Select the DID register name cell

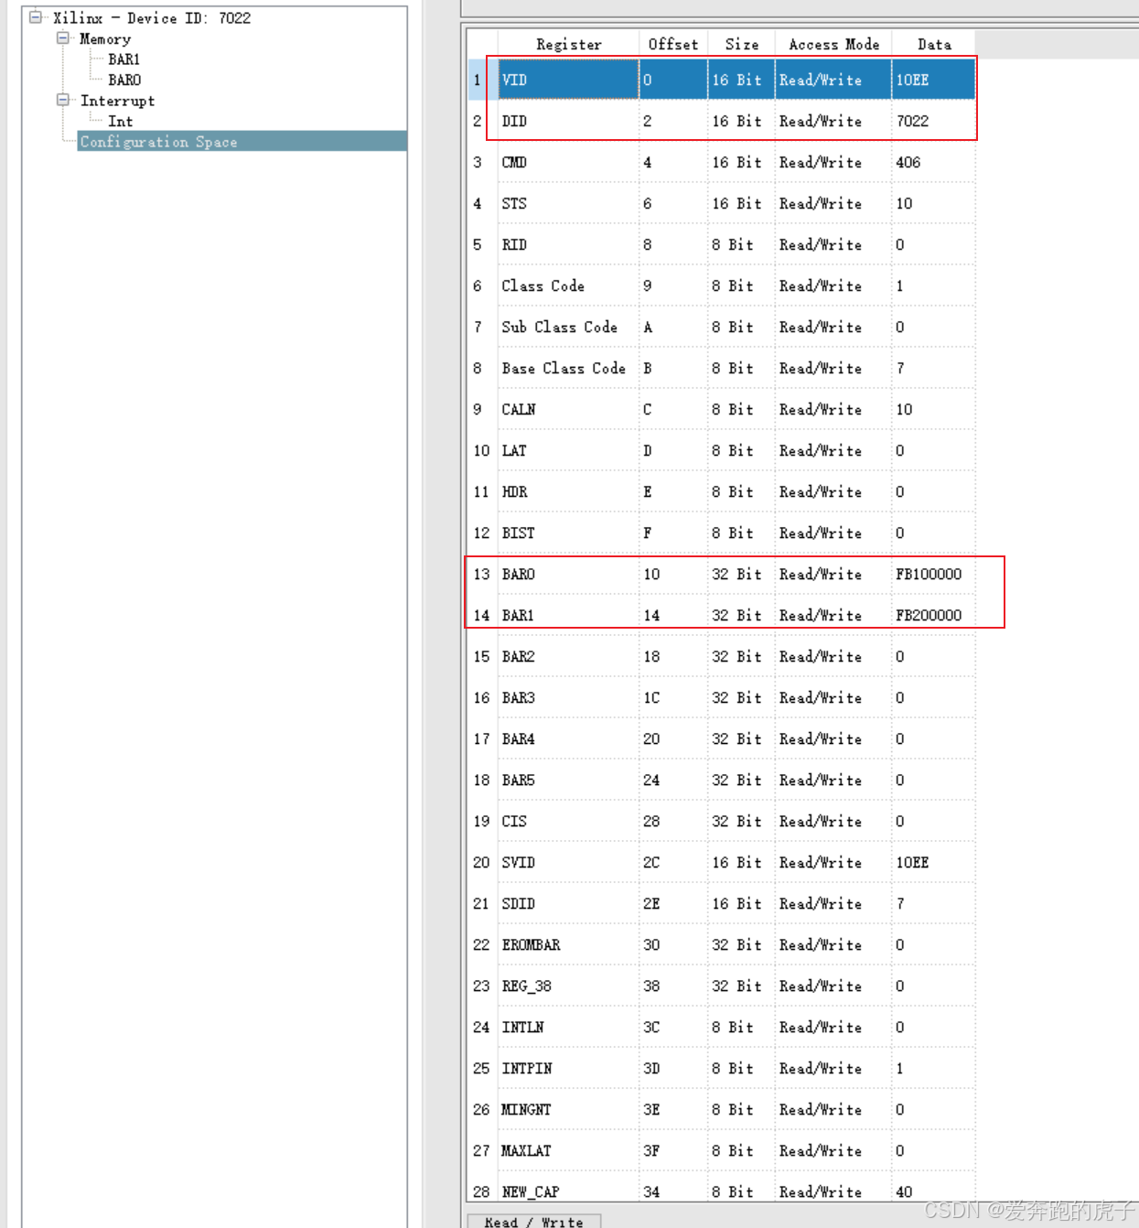tap(568, 121)
